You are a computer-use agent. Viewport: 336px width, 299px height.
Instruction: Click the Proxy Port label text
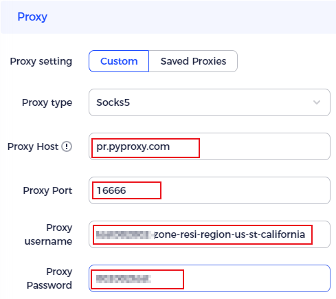[x=47, y=190]
